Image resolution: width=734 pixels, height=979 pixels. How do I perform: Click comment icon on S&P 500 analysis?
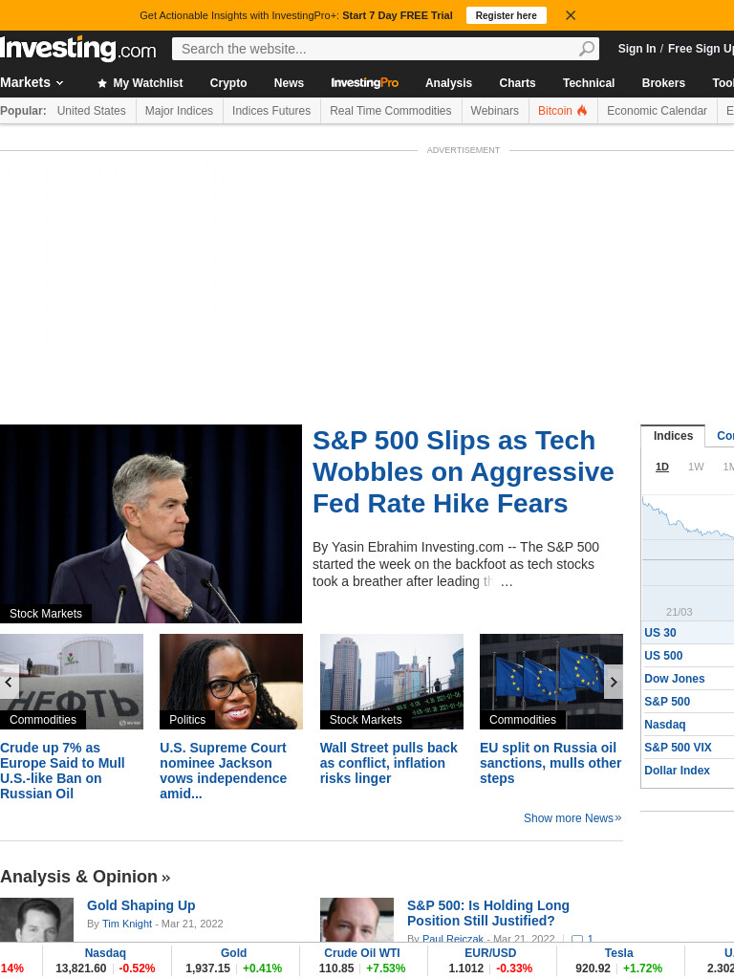(577, 939)
